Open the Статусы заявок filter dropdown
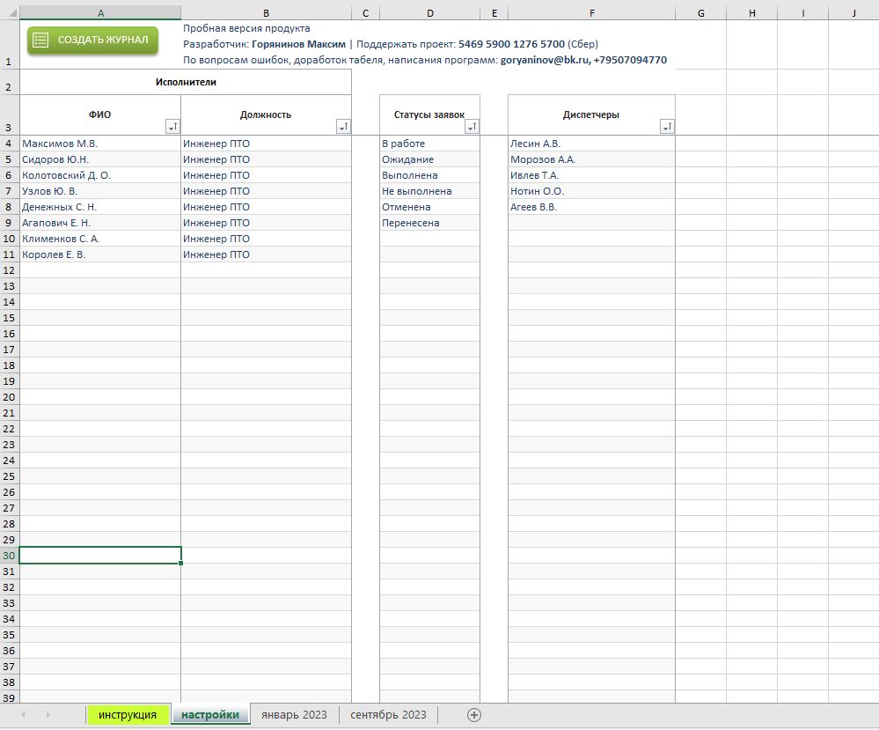Image resolution: width=879 pixels, height=730 pixels. [x=472, y=127]
